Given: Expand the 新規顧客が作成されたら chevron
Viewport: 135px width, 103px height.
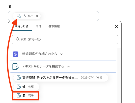Looking at the screenshot, I should point(61,54).
